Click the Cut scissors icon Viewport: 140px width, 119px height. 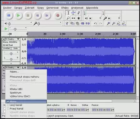click(x=67, y=23)
